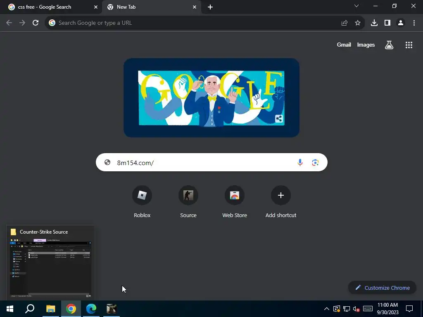Click the search box containing 8m154.com/
423x317 pixels.
pyautogui.click(x=211, y=162)
